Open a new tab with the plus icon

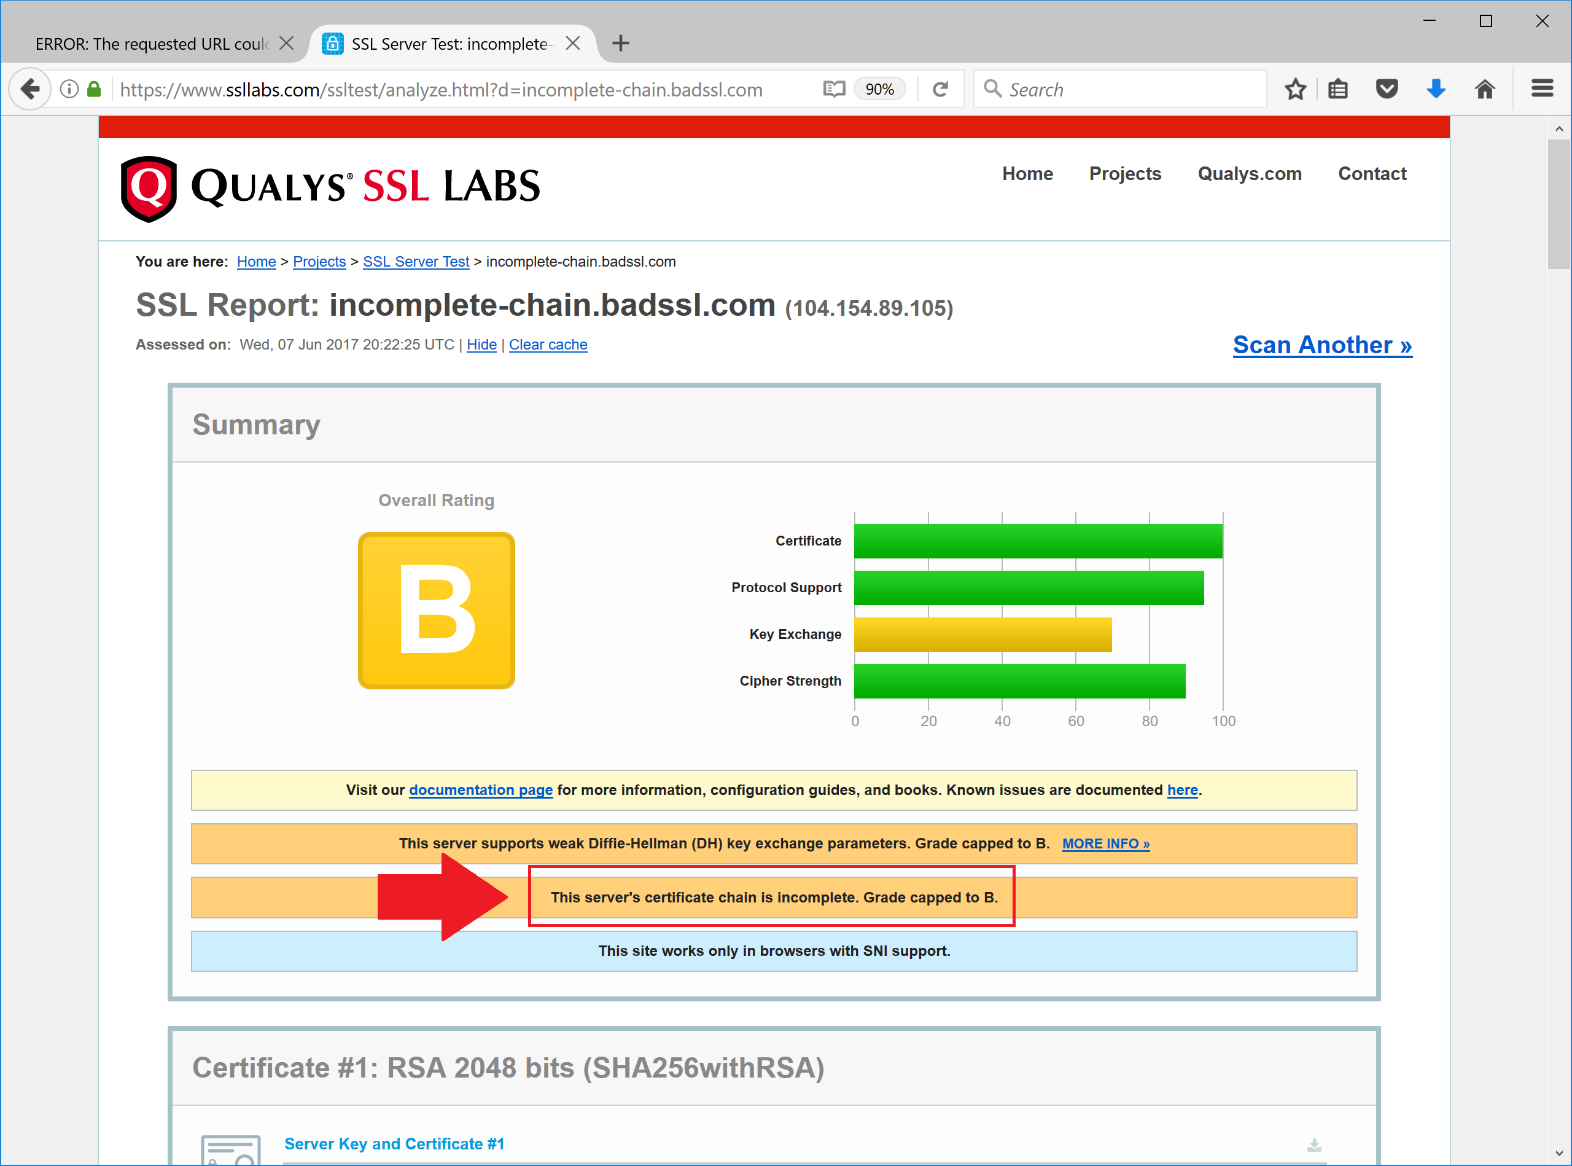pos(620,43)
